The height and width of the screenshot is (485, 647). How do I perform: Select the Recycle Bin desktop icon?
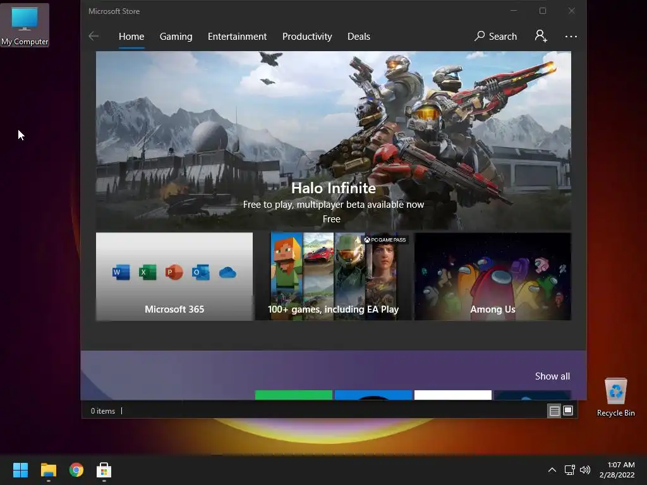pos(615,397)
